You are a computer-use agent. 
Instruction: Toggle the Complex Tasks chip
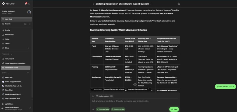coord(103,109)
